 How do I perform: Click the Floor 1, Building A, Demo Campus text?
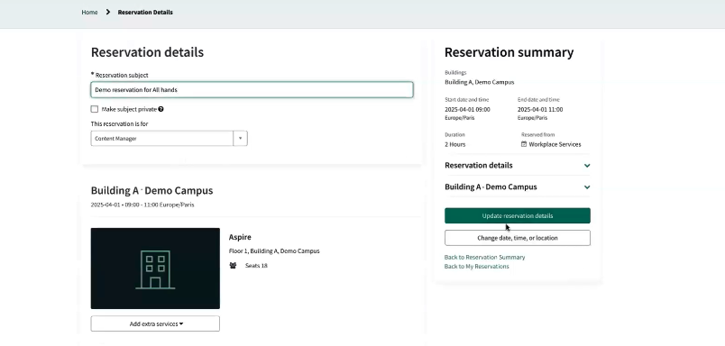point(274,251)
